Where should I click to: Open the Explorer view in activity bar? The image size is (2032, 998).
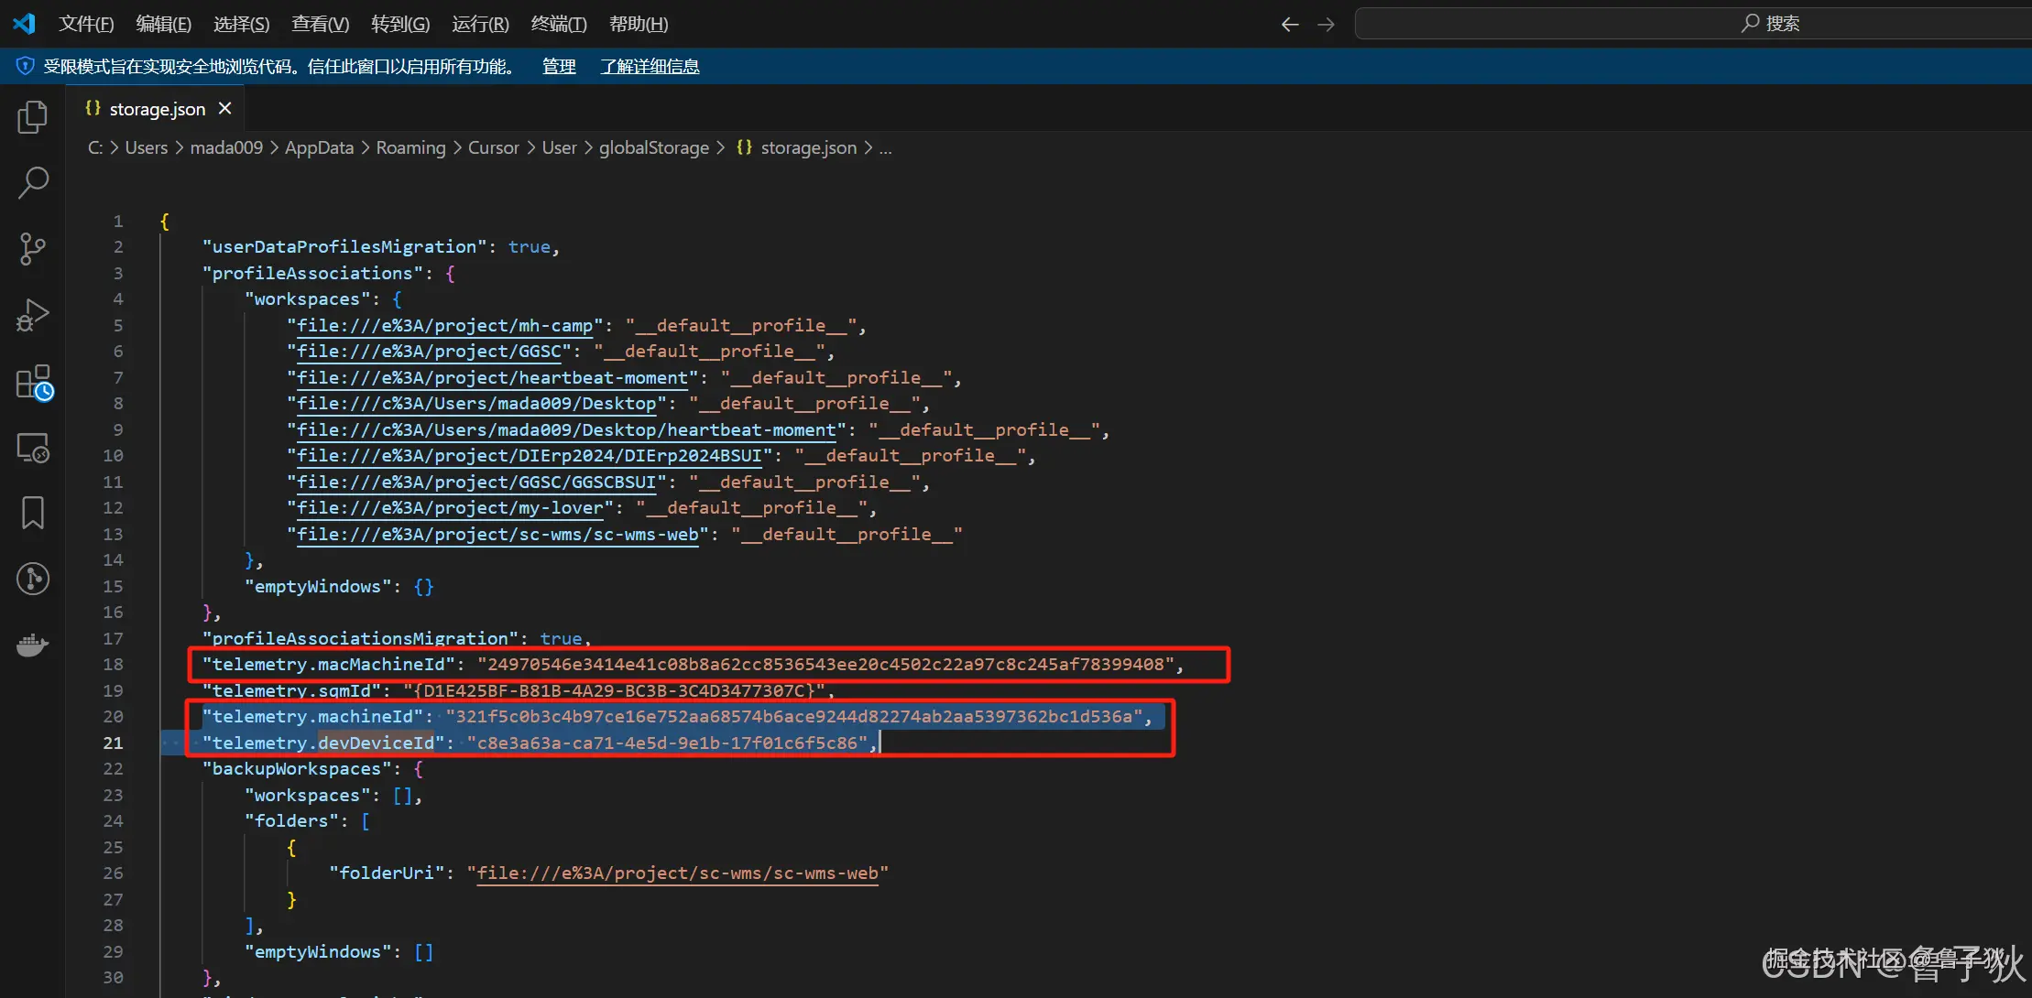[33, 117]
